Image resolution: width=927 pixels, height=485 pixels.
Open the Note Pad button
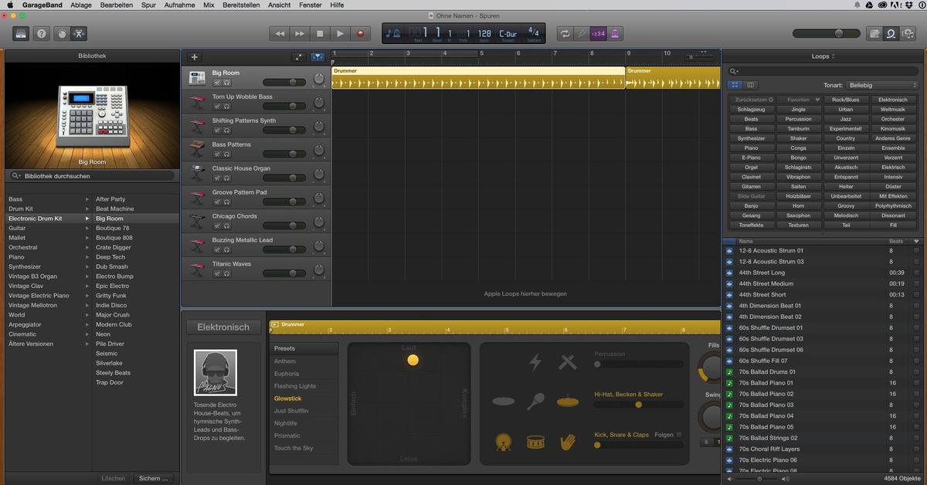pyautogui.click(x=874, y=34)
